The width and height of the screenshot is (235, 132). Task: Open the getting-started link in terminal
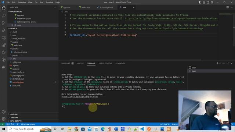80,96
